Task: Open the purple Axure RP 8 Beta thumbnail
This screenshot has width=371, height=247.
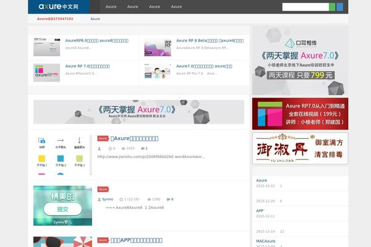Action: tap(158, 48)
